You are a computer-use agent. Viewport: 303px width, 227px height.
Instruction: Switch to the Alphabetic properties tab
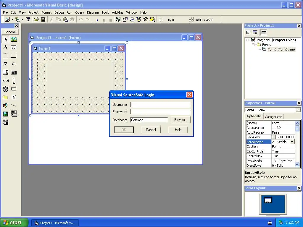click(254, 116)
